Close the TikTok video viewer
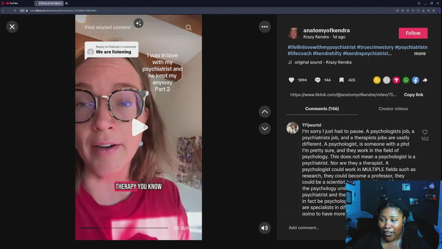Screen dimensions: 442x249 [x=12, y=27]
